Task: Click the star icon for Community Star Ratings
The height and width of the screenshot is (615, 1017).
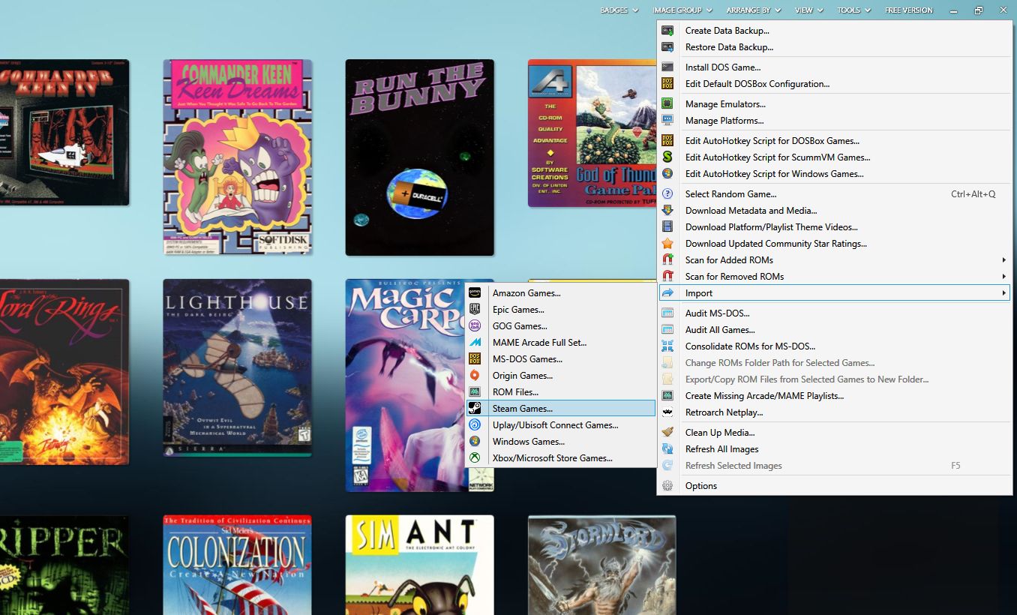Action: (x=667, y=244)
